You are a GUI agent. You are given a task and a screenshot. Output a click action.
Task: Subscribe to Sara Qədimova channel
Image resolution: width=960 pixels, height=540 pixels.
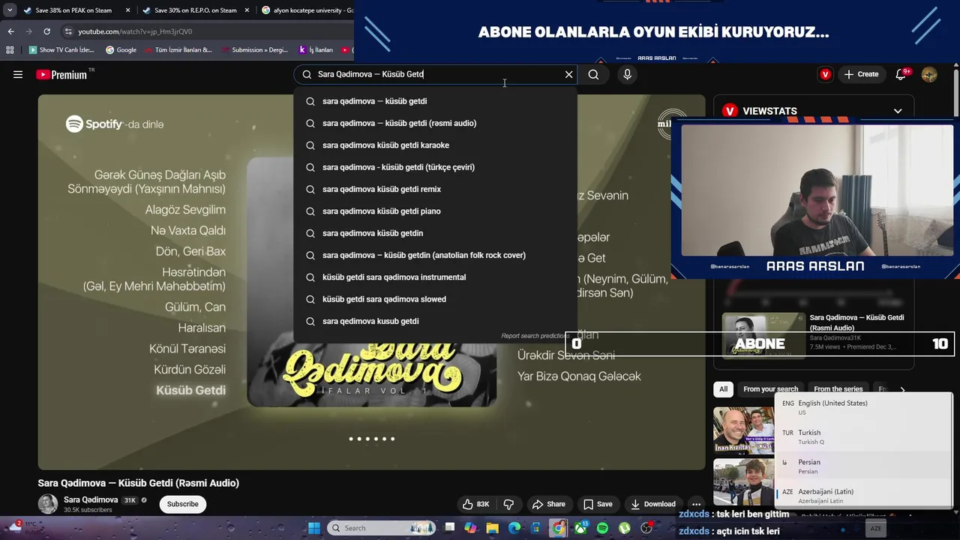tap(182, 504)
